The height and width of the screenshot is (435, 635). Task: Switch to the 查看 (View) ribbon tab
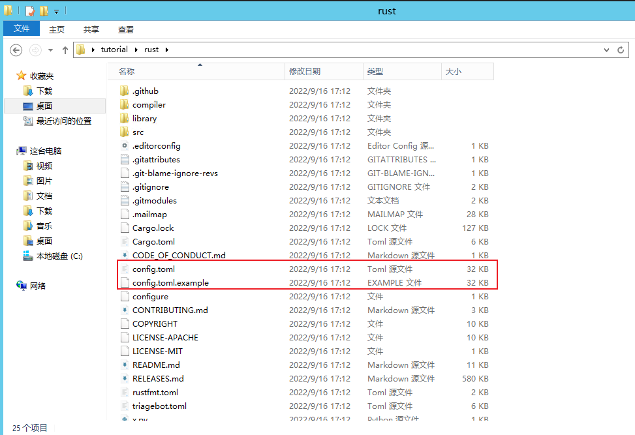[x=125, y=29]
